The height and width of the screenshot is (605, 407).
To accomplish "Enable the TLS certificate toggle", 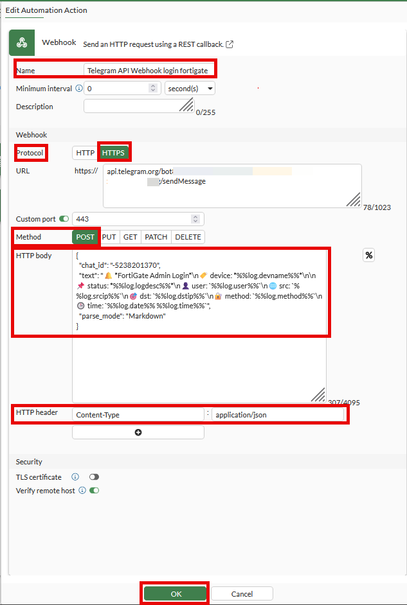I will (x=95, y=477).
